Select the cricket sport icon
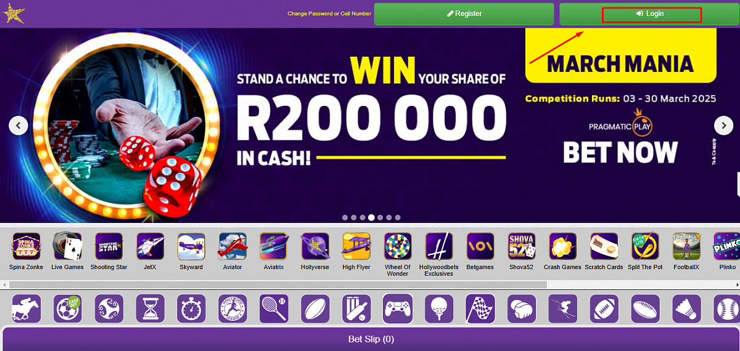740x351 pixels. [356, 309]
